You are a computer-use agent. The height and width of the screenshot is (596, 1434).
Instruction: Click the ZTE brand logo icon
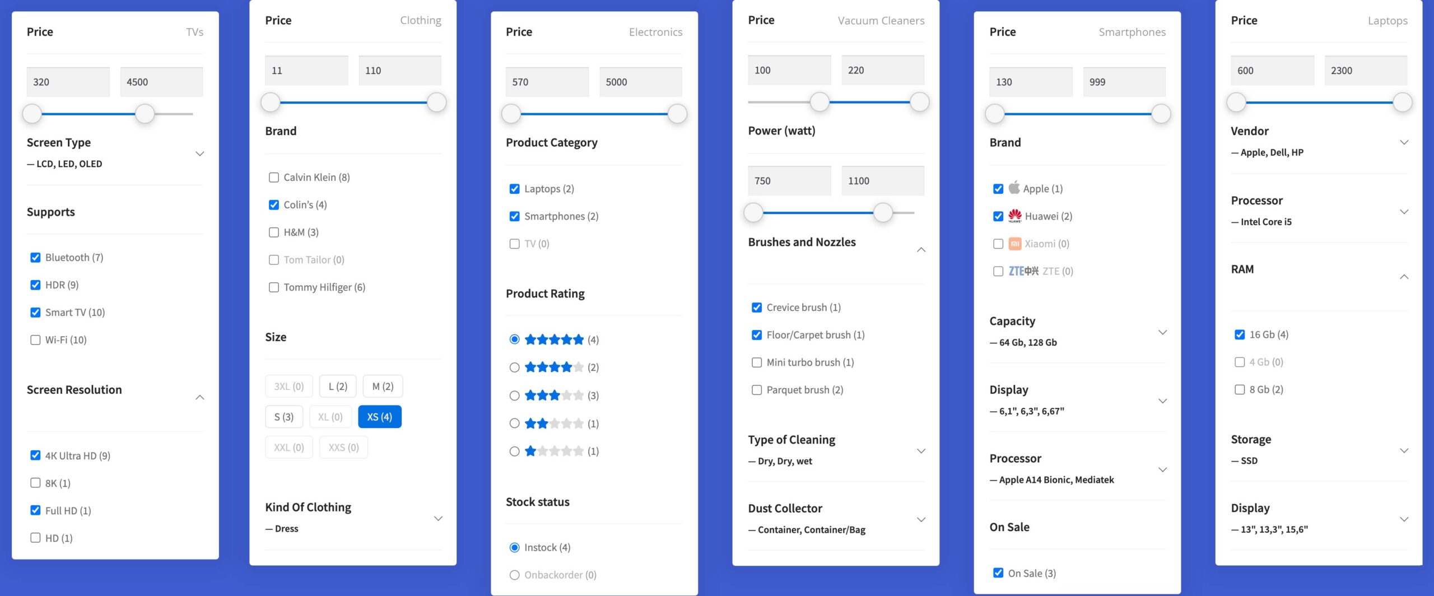tap(1023, 271)
